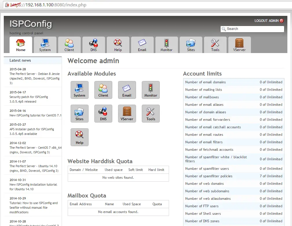292x226 pixels.
Task: Select the Number of mailboxes row
Action: click(x=234, y=97)
